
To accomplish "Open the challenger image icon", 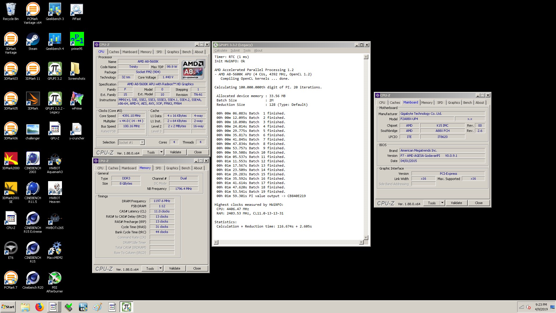I will [x=33, y=131].
